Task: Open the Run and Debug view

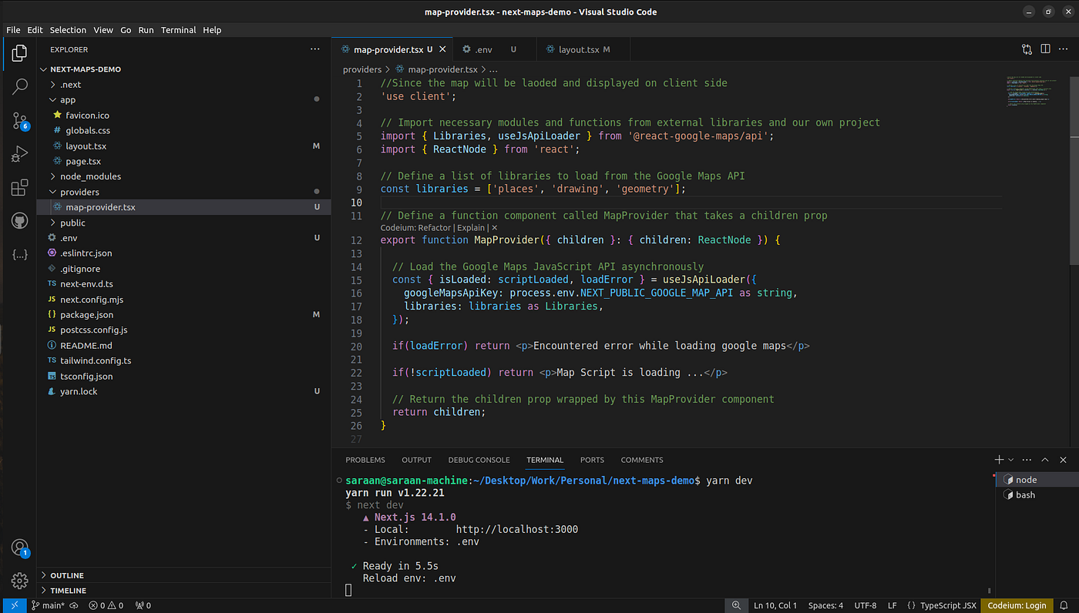Action: pyautogui.click(x=20, y=154)
